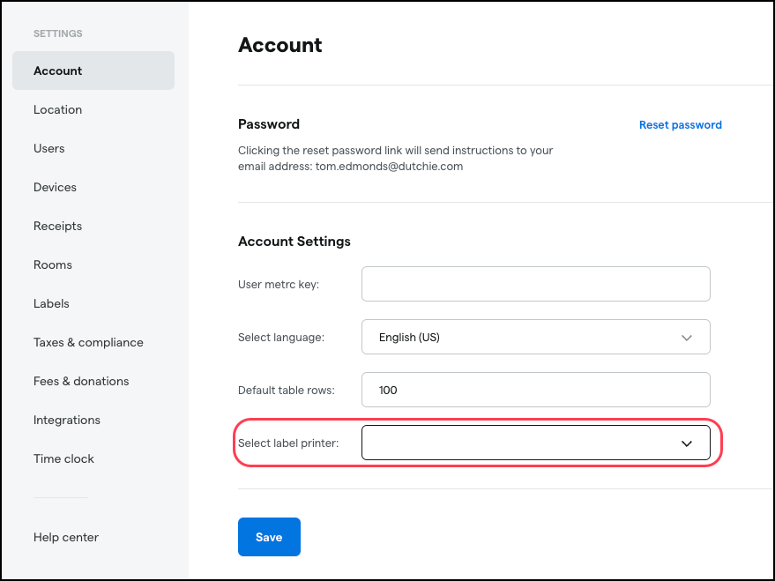Click the Reset password link

coord(680,125)
